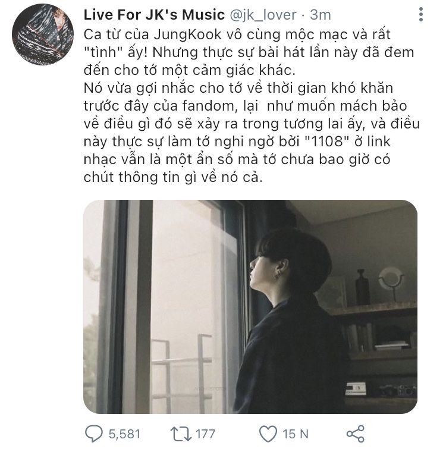Click the word JungKook in the tweet text
Image resolution: width=446 pixels, height=449 pixels.
point(188,35)
